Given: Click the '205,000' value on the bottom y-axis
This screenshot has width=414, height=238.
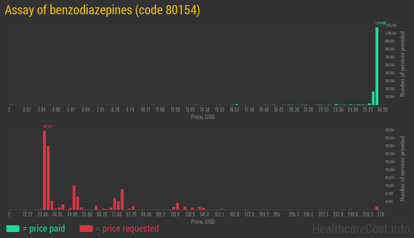Looking at the screenshot, I should [x=390, y=169].
